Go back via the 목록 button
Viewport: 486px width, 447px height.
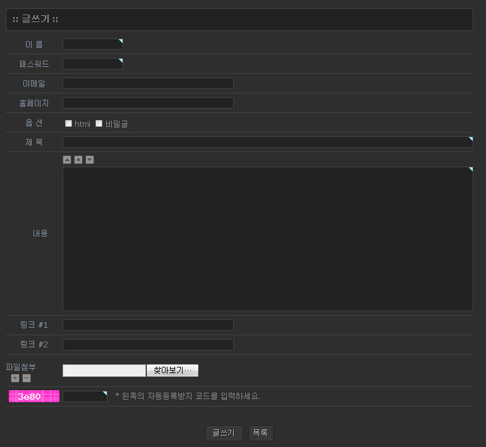pyautogui.click(x=260, y=433)
